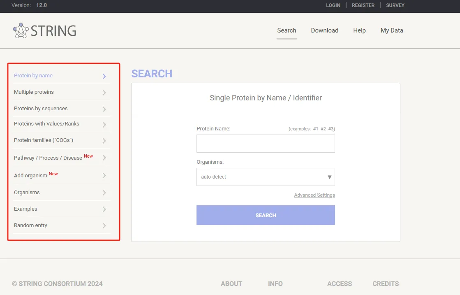Click the chevron arrow beside Organisms
The width and height of the screenshot is (460, 295).
104,193
